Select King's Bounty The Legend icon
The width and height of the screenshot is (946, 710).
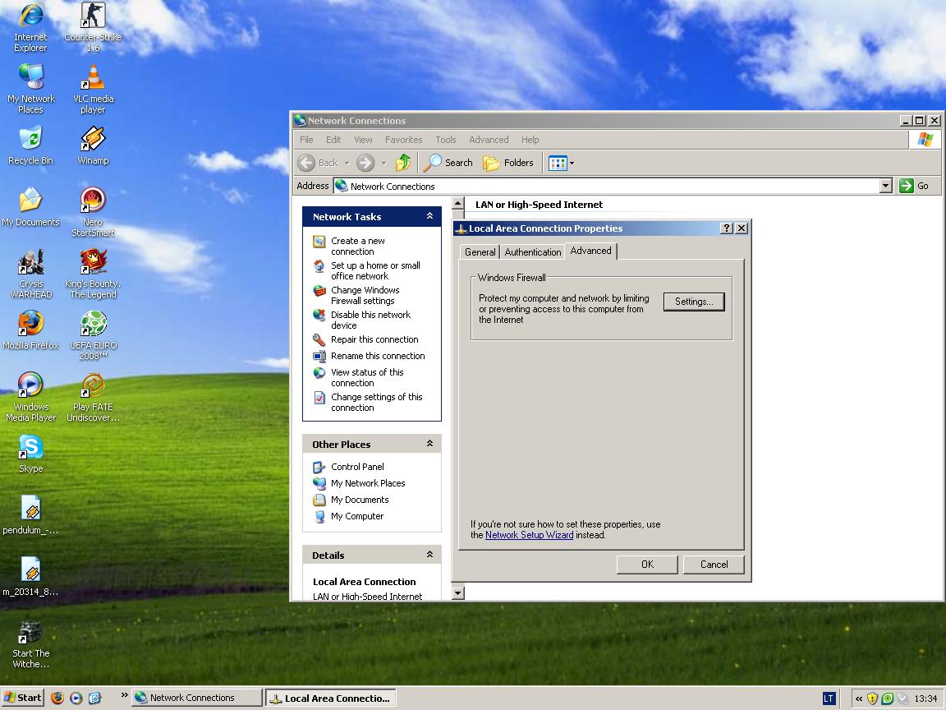93,274
